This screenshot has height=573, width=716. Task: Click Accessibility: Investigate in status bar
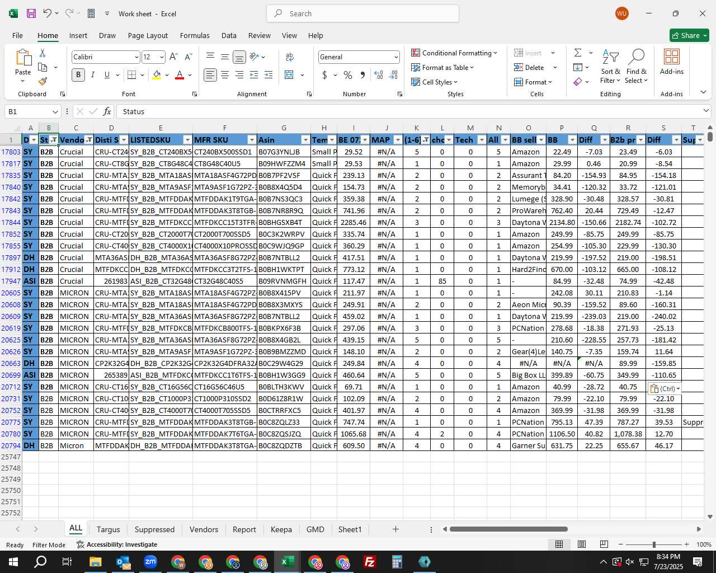point(117,544)
